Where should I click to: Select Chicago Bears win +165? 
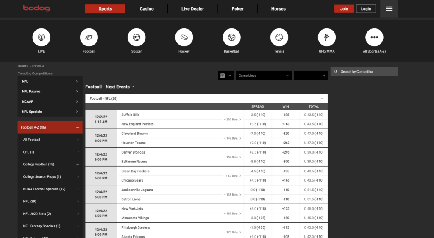click(x=286, y=180)
